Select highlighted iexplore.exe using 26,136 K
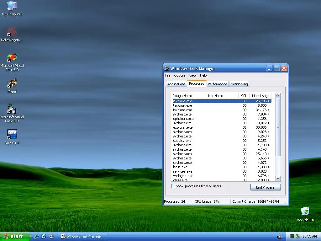The image size is (321, 241). coord(222,101)
